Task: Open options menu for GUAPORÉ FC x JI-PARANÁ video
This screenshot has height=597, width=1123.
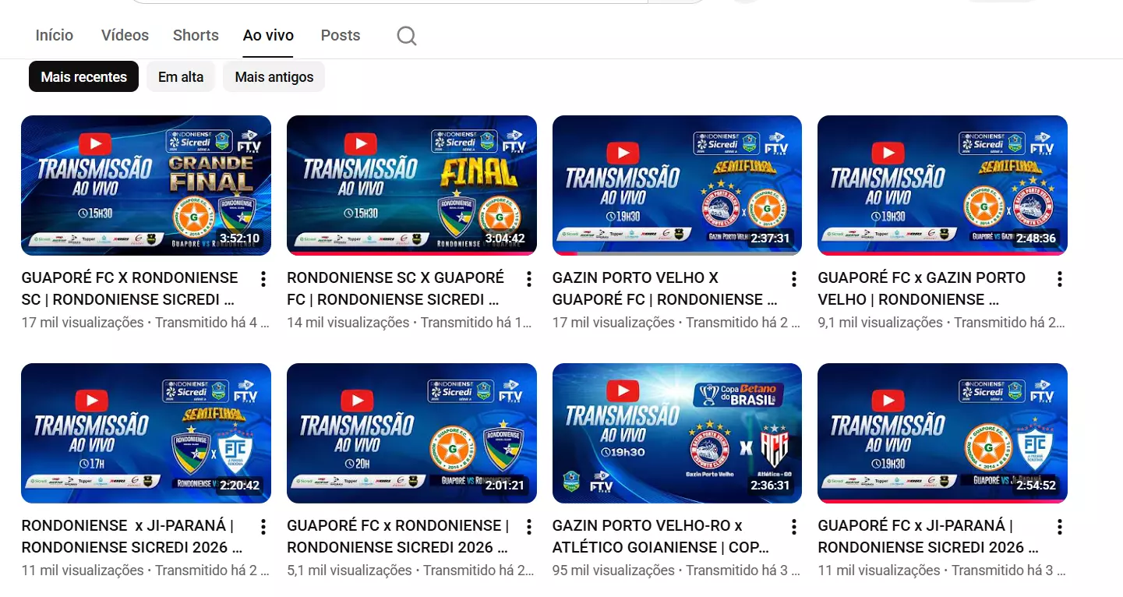Action: click(x=1059, y=527)
